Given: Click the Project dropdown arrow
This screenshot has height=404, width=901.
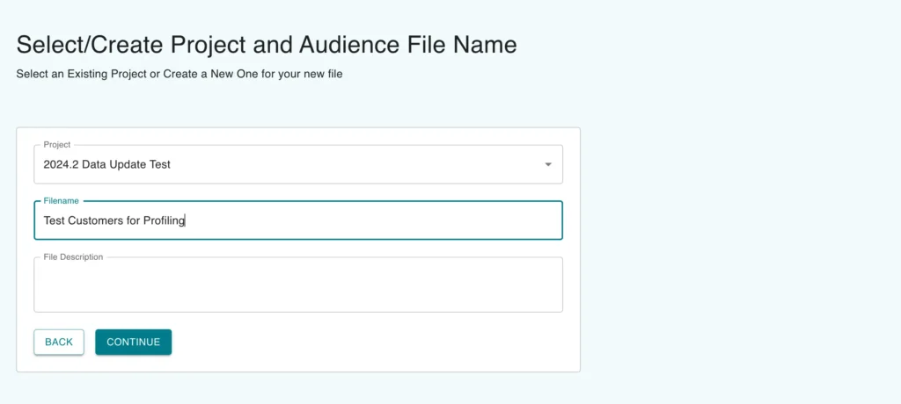Looking at the screenshot, I should pos(548,165).
